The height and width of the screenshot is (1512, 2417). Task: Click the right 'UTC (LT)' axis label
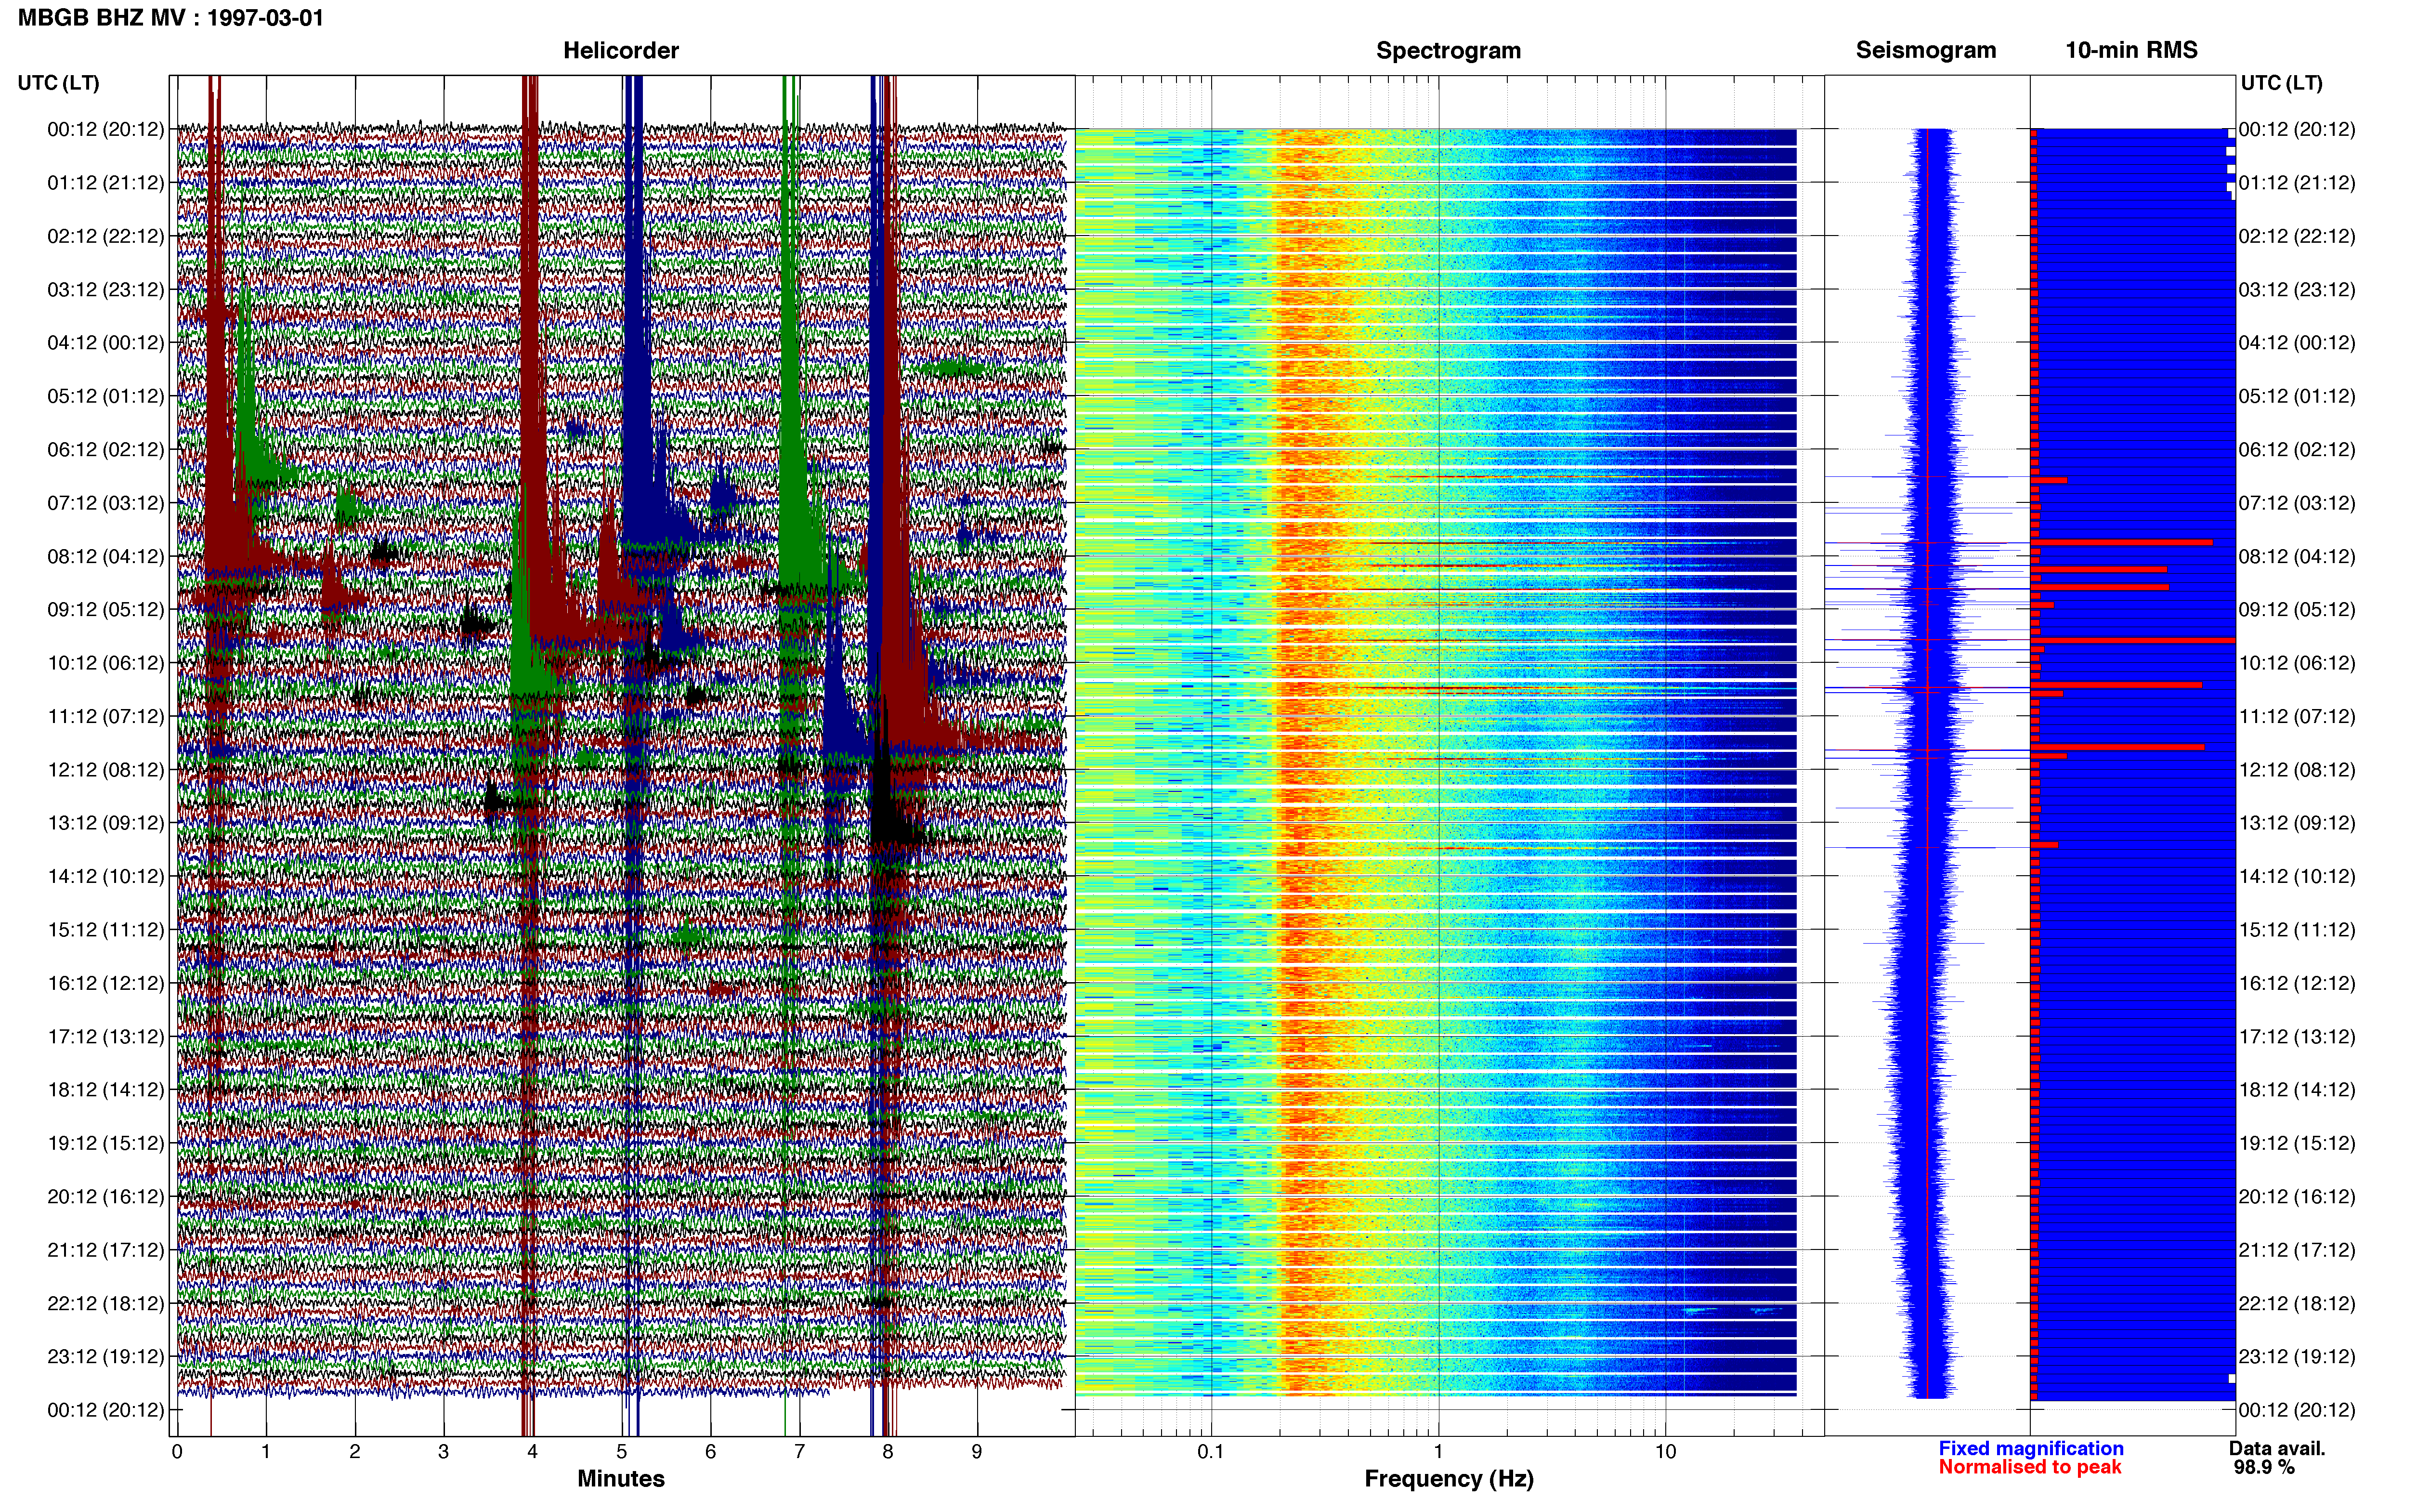tap(2282, 83)
